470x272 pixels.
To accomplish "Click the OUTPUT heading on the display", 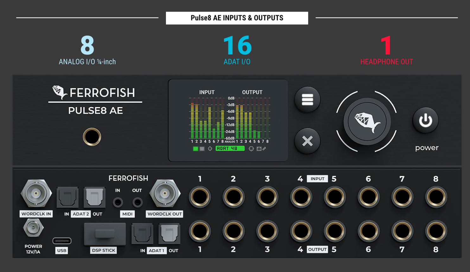I will 252,92.
